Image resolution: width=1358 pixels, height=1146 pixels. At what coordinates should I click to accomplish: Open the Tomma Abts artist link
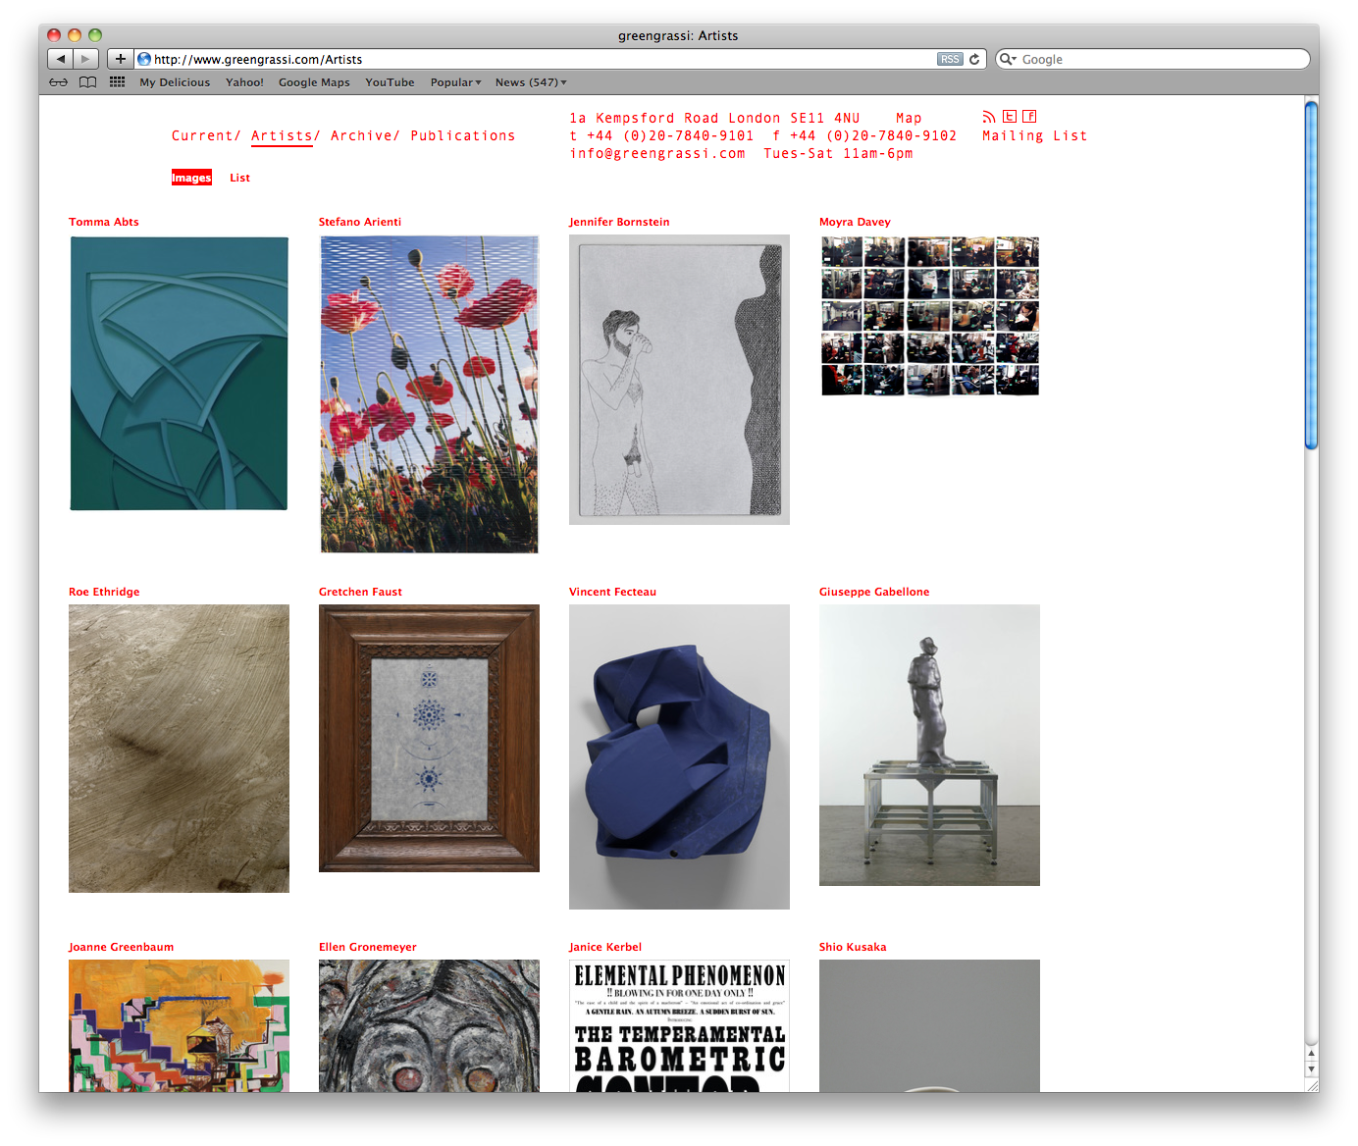[104, 222]
